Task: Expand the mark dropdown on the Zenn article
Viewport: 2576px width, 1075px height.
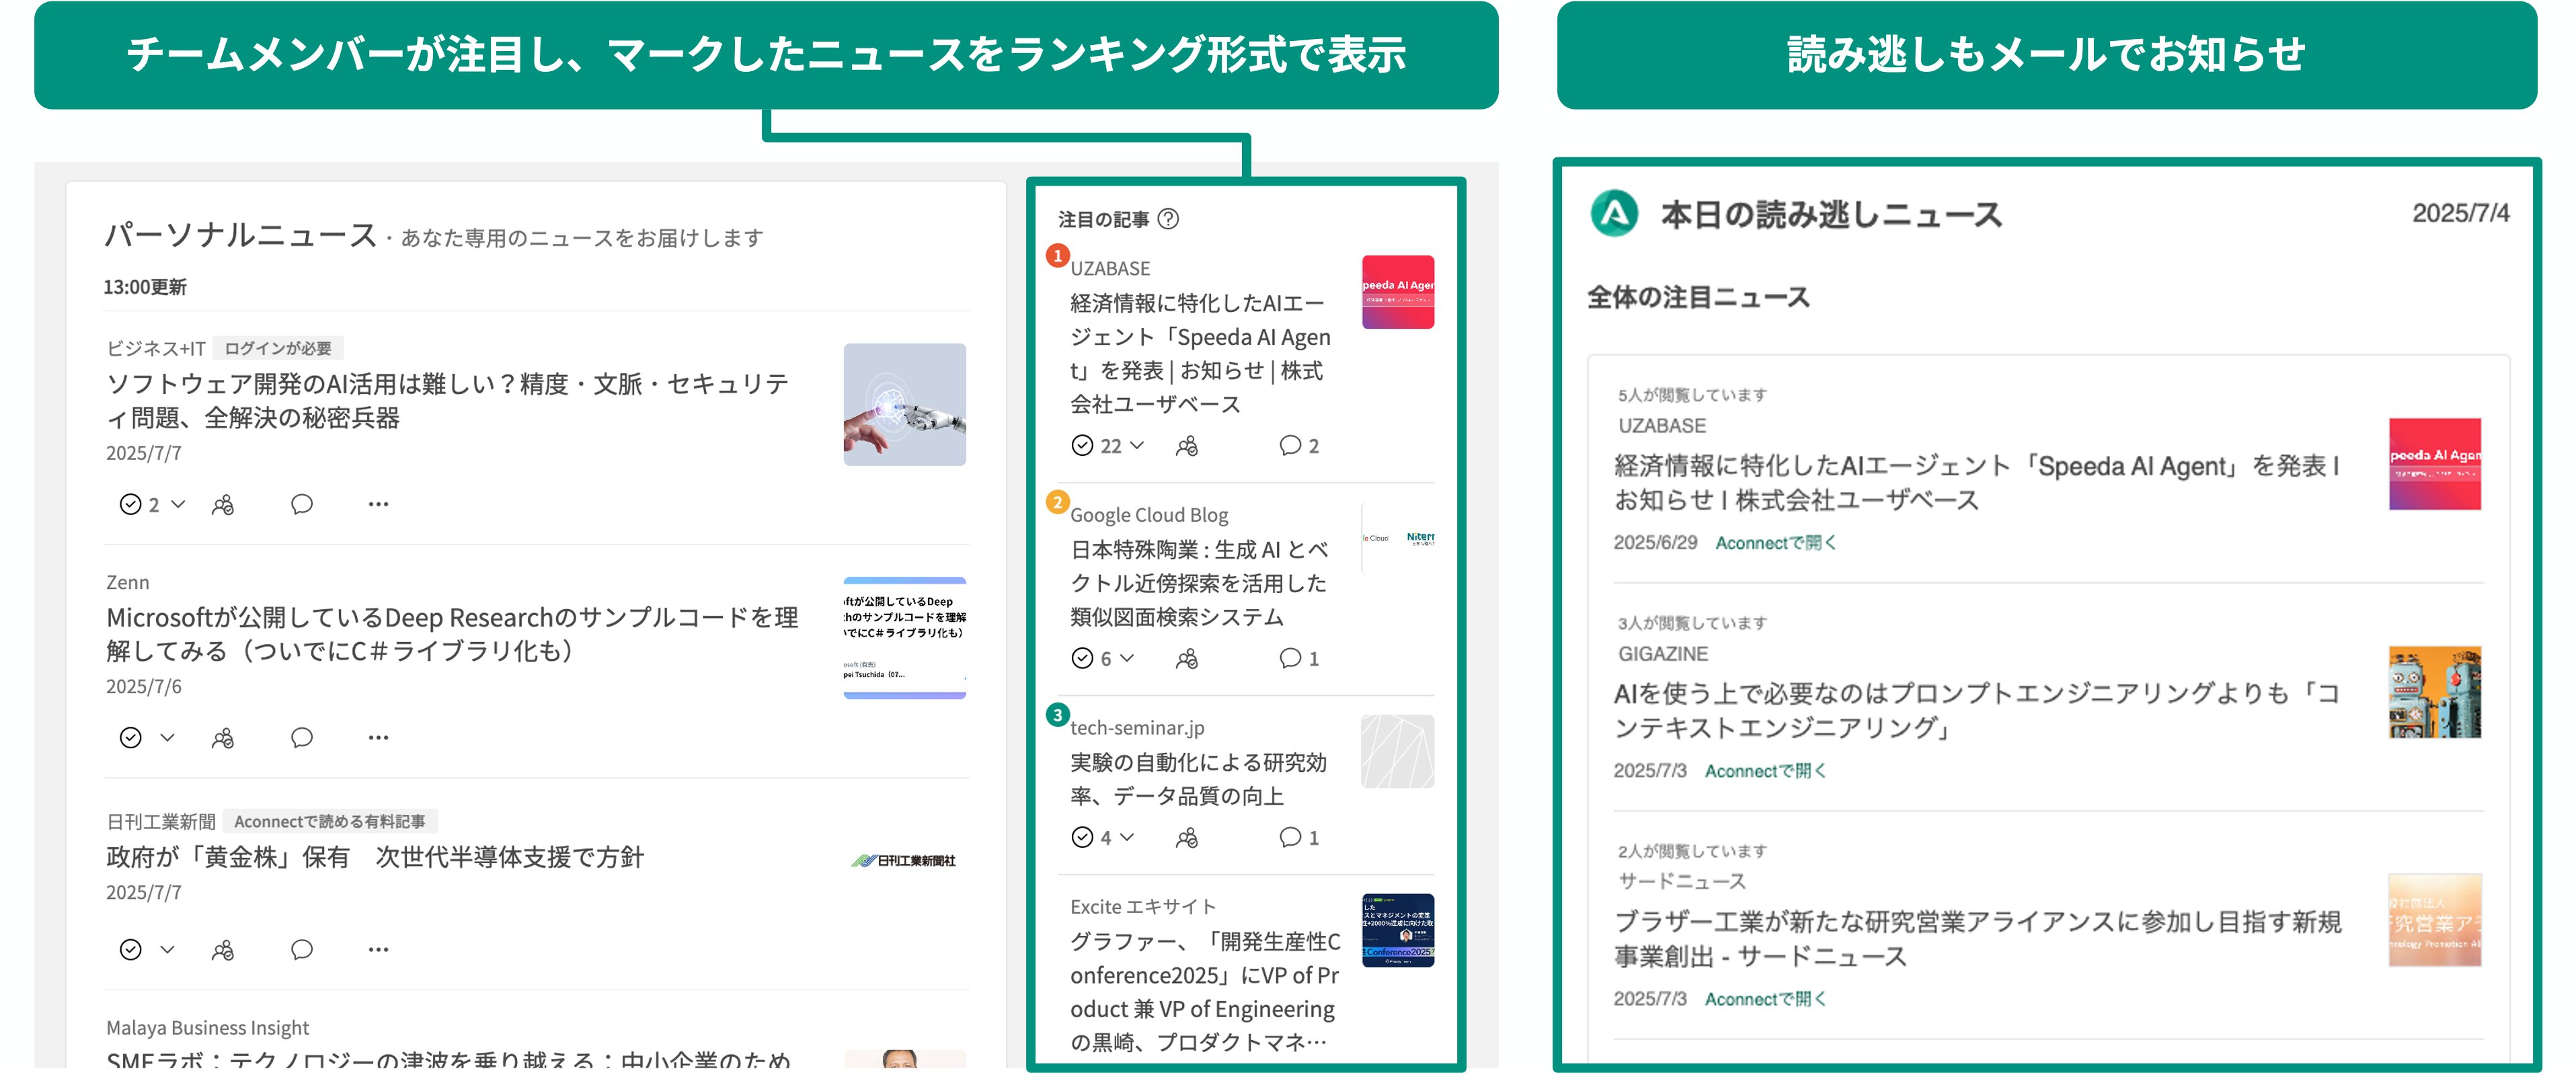Action: point(167,737)
